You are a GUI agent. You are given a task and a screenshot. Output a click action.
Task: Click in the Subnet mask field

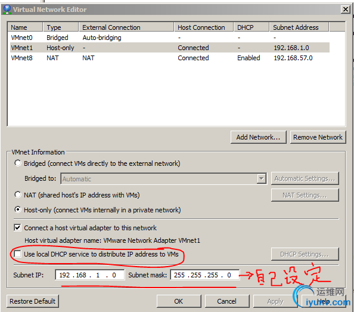[204, 275]
